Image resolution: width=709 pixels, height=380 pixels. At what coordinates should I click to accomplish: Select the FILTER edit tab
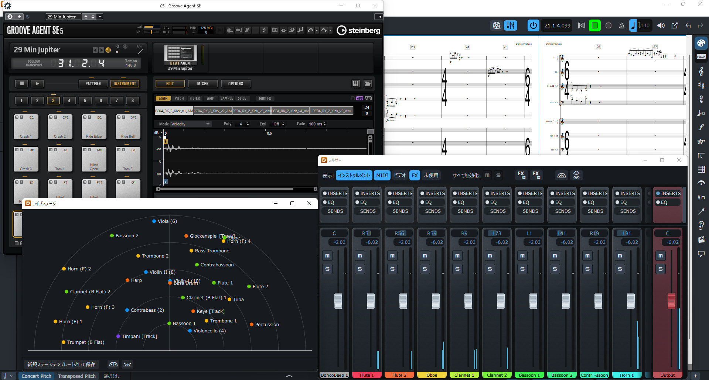click(x=195, y=98)
